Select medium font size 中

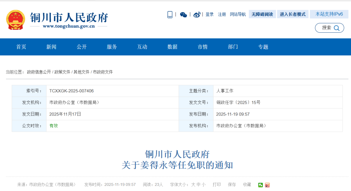click(198, 185)
